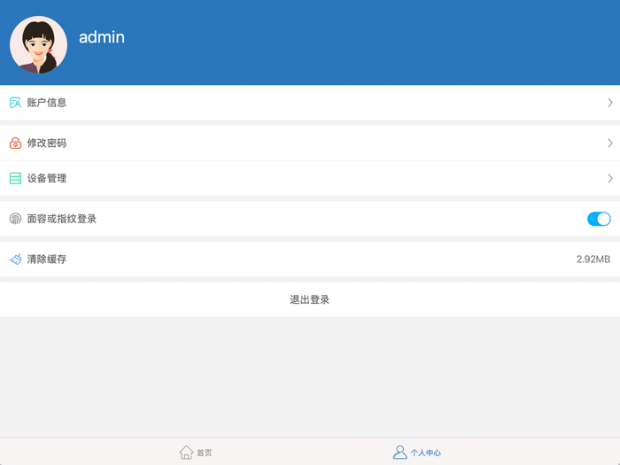Viewport: 620px width, 465px height.
Task: Click the 设备管理 server icon
Action: click(x=15, y=178)
